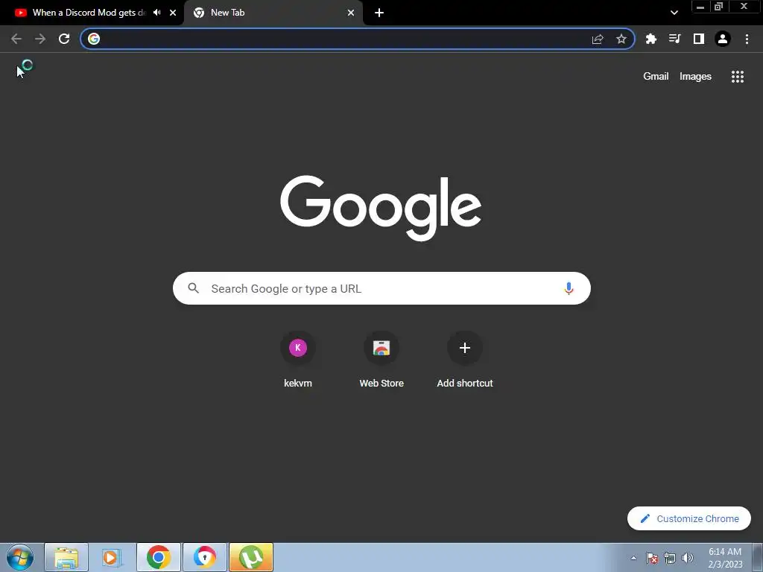Click the Search Google or type a URL box
Screen dimensions: 763x572
click(382, 288)
